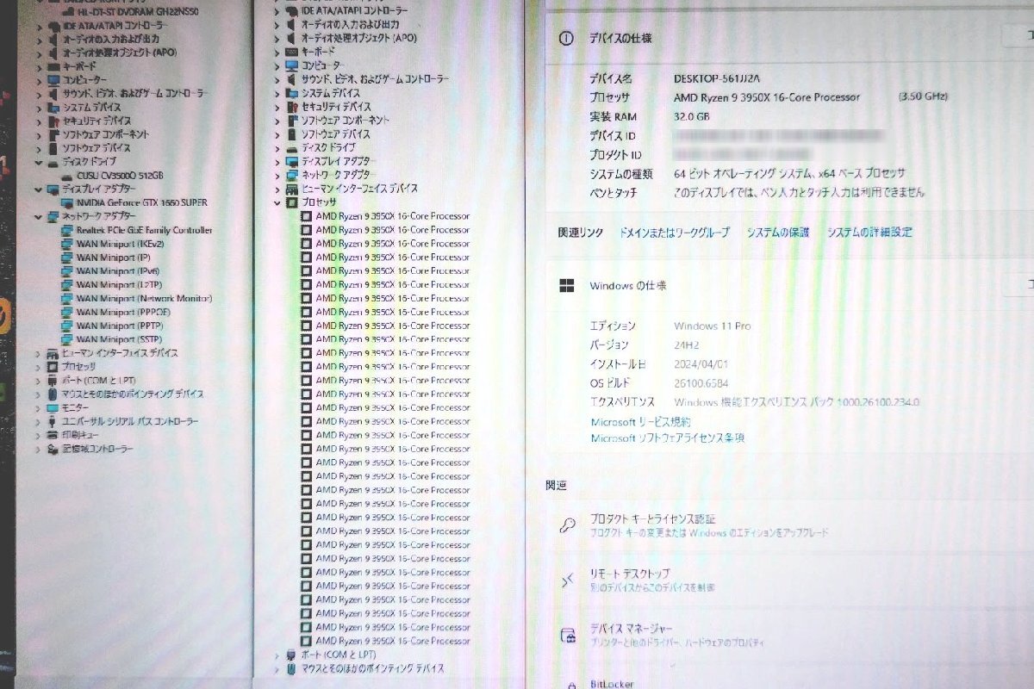Select the WAN Miniport (IP) row
Image resolution: width=1034 pixels, height=689 pixels.
(113, 258)
